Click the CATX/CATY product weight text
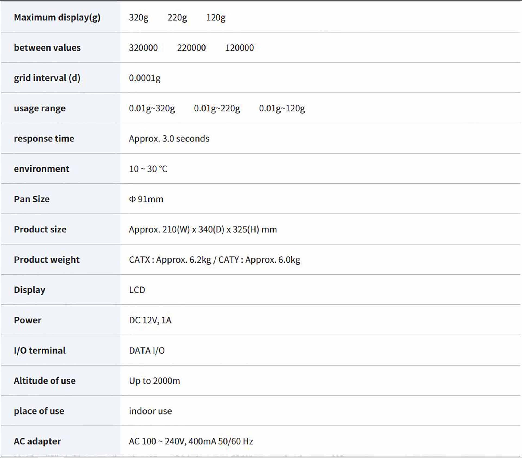522x458 pixels. [215, 260]
